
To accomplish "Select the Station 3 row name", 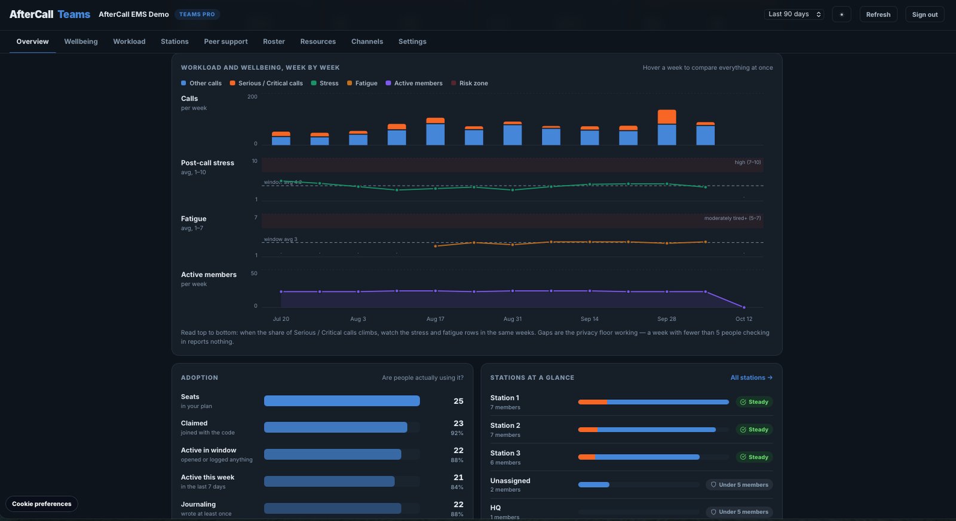I will pos(505,453).
